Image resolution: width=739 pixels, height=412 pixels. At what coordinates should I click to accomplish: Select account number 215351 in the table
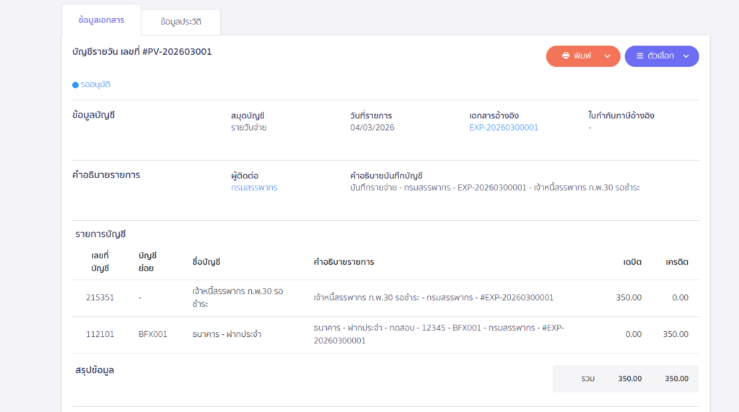[x=100, y=297]
